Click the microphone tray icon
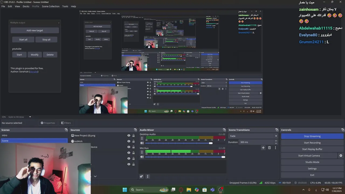Screen dimensions: 345x194 pyautogui.click(x=309, y=190)
